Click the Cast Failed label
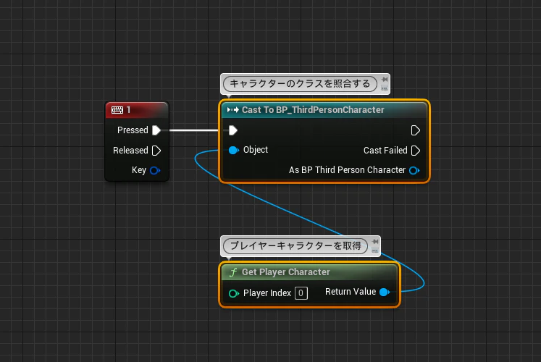Screen dimensions: 541x362 point(385,151)
